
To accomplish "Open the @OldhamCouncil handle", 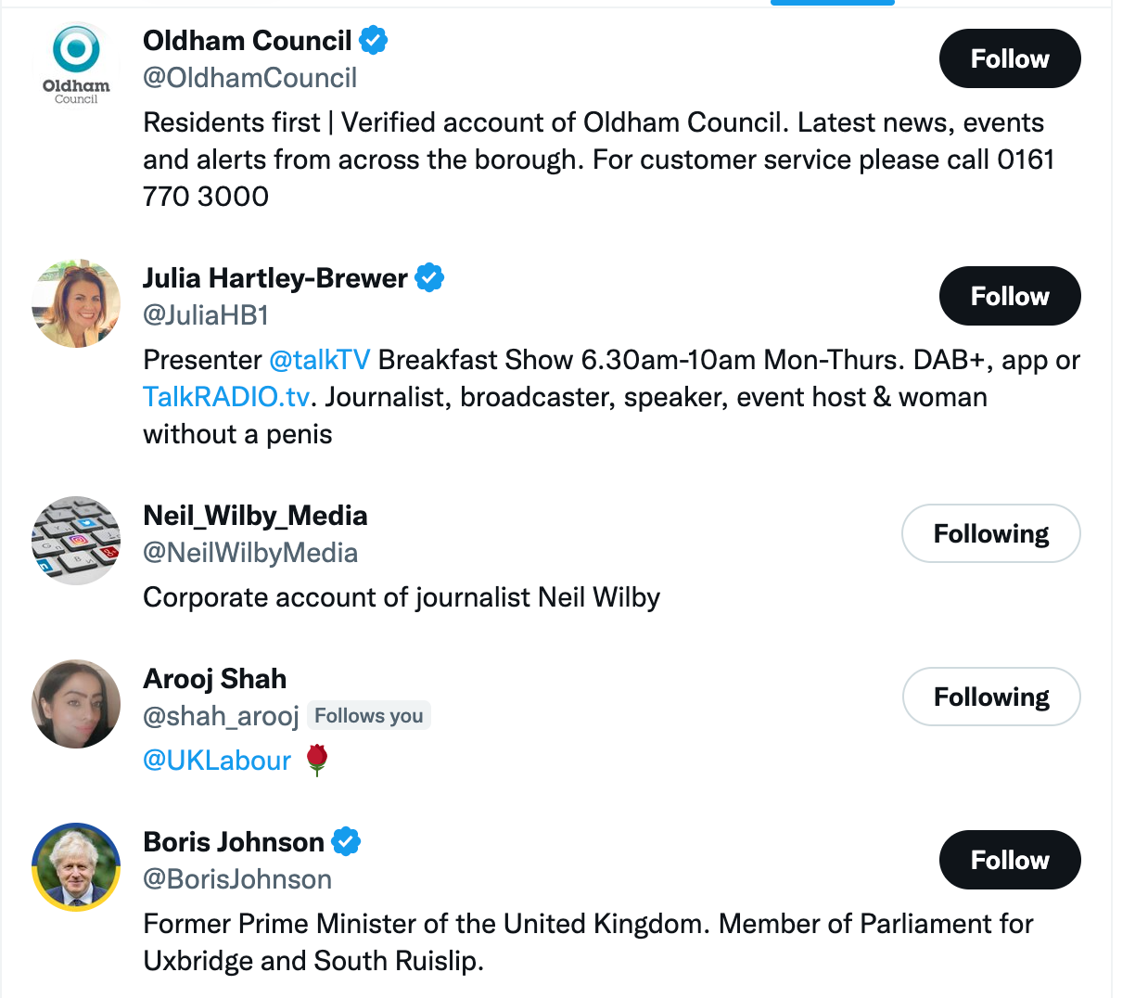I will click(x=249, y=78).
